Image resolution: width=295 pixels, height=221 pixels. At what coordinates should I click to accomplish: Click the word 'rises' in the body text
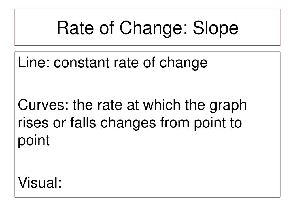33,123
